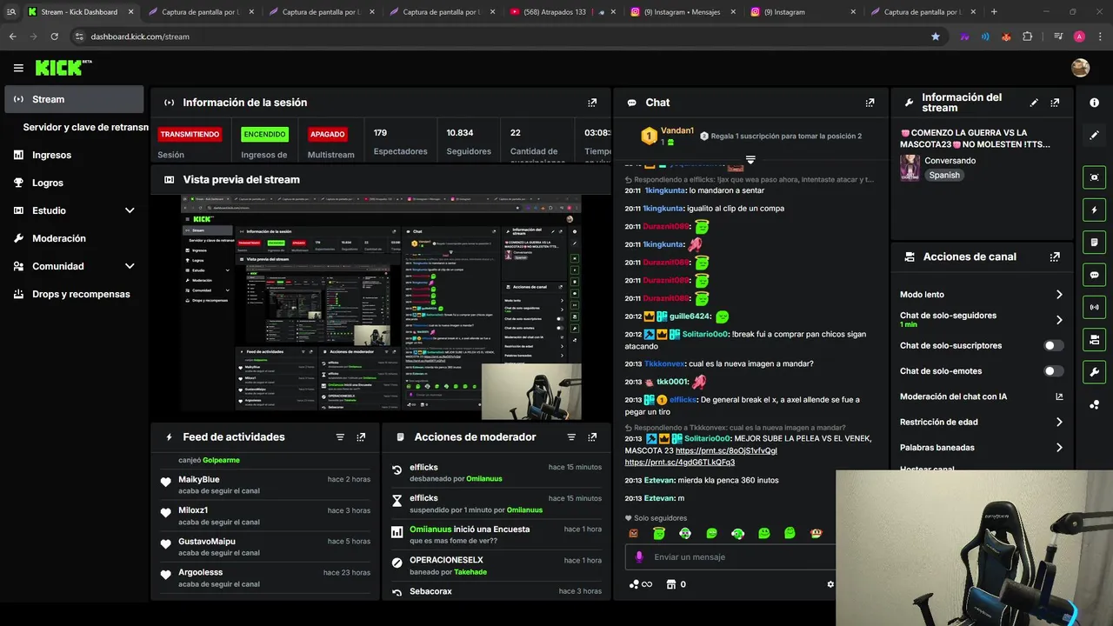Toggle the stream preview widget icon in right sidebar
The image size is (1113, 626).
point(1094,177)
